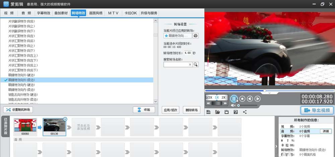Viewport: 335px width, 157px height.
Task: Pause the video preview playback
Action: pyautogui.click(x=234, y=99)
